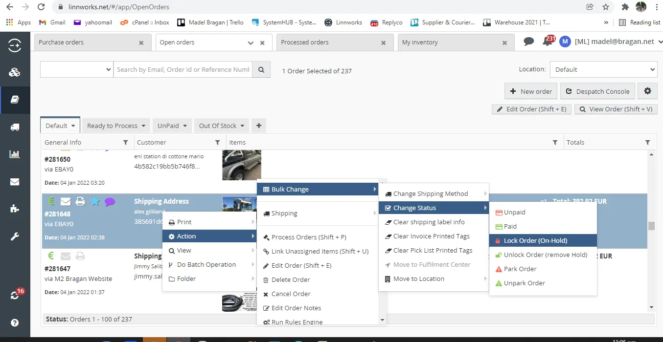Viewport: 663px width, 342px height.
Task: Open the Linnworks dashboard logo icon
Action: [15, 45]
